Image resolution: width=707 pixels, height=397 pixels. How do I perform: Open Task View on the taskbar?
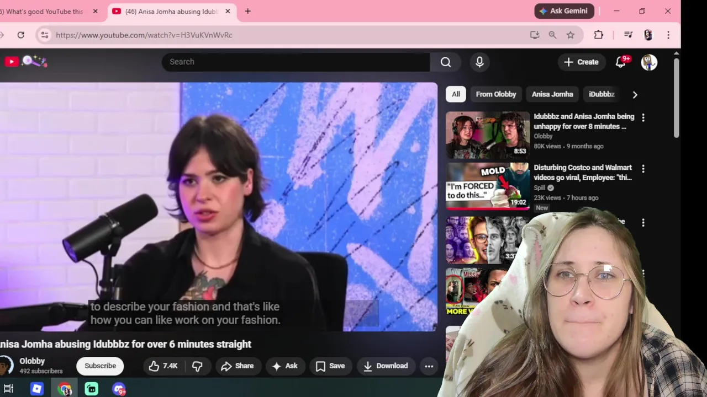click(x=9, y=389)
